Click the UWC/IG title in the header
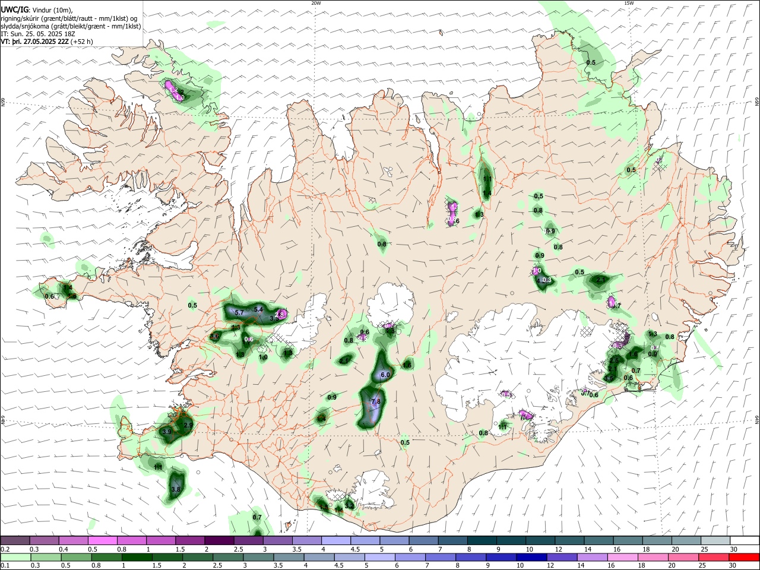The height and width of the screenshot is (570, 760). (14, 9)
